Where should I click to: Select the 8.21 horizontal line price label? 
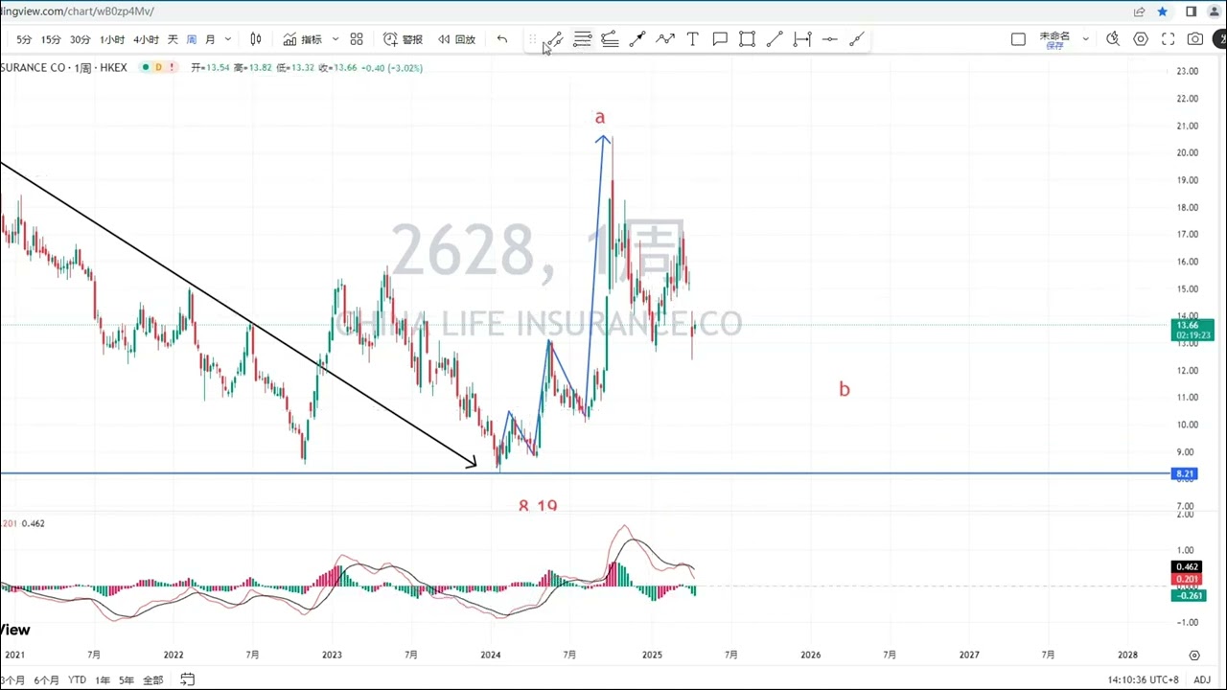(x=1185, y=473)
